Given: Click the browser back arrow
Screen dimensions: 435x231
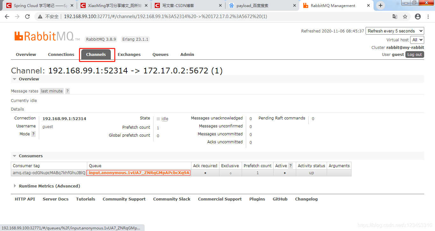Looking at the screenshot, I should pyautogui.click(x=7, y=17).
